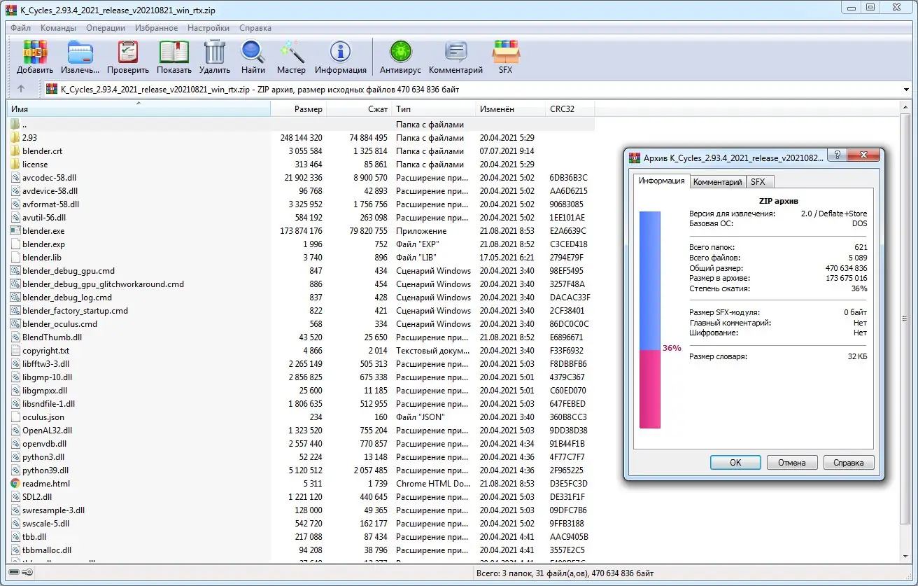
Task: Click the Отмена button
Action: (792, 462)
